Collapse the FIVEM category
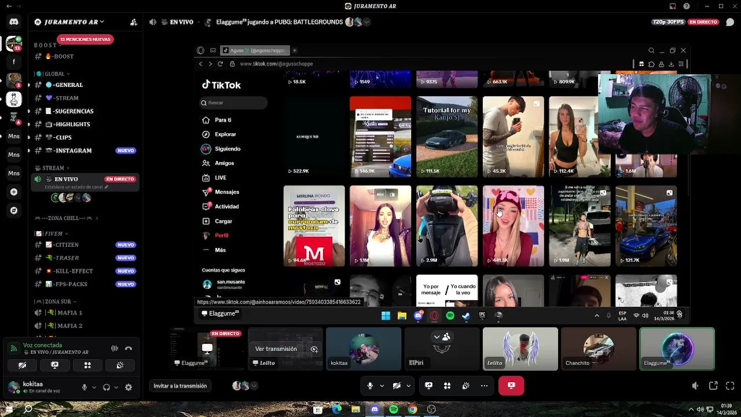The width and height of the screenshot is (741, 417). point(52,233)
